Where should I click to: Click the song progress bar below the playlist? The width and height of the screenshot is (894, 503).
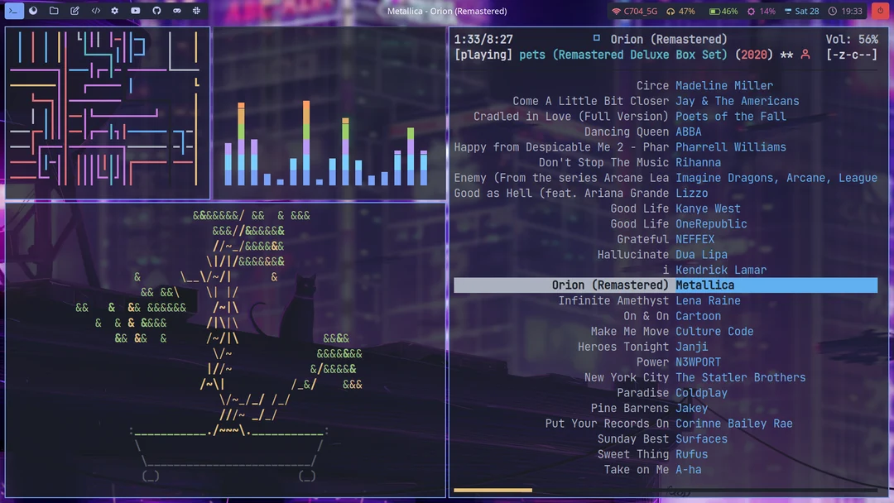(x=493, y=490)
